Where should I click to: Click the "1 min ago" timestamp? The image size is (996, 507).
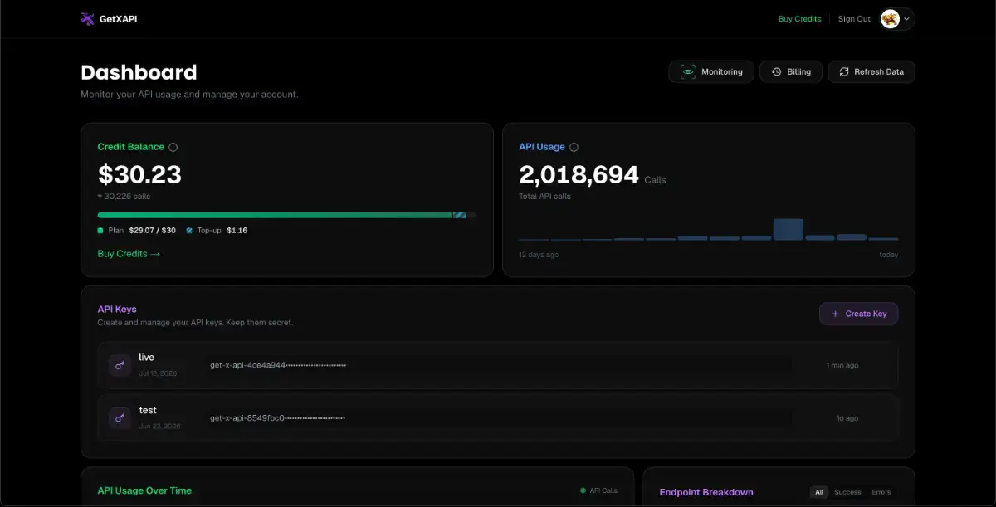(x=842, y=365)
